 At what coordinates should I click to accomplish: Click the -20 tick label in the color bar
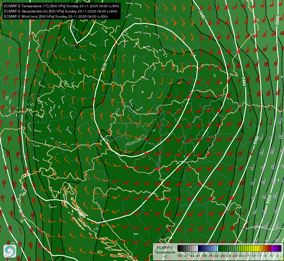pyautogui.click(x=241, y=256)
